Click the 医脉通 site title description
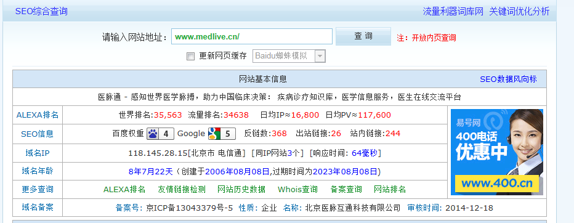The image size is (574, 223). 280,97
